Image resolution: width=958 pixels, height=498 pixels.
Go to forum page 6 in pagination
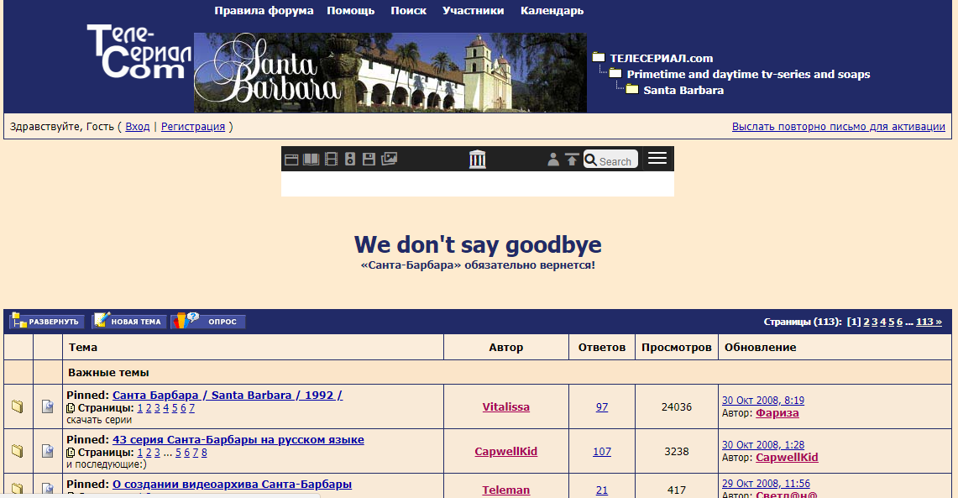click(x=899, y=322)
